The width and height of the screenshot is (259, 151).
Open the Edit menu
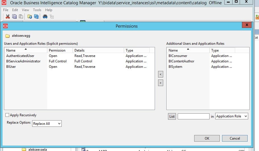tap(15, 10)
